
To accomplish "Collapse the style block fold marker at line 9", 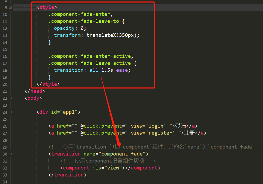I will coord(10,7).
